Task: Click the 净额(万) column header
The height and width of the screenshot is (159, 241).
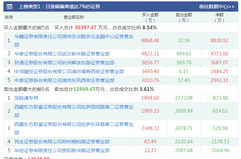Action: [219, 17]
